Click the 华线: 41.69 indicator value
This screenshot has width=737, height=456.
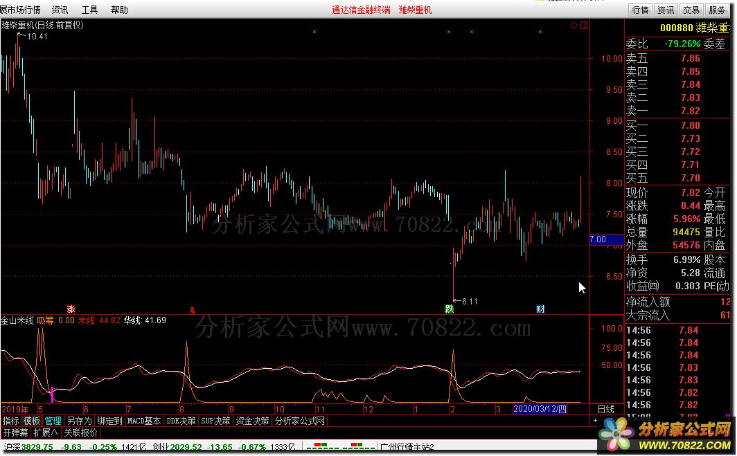click(x=145, y=320)
